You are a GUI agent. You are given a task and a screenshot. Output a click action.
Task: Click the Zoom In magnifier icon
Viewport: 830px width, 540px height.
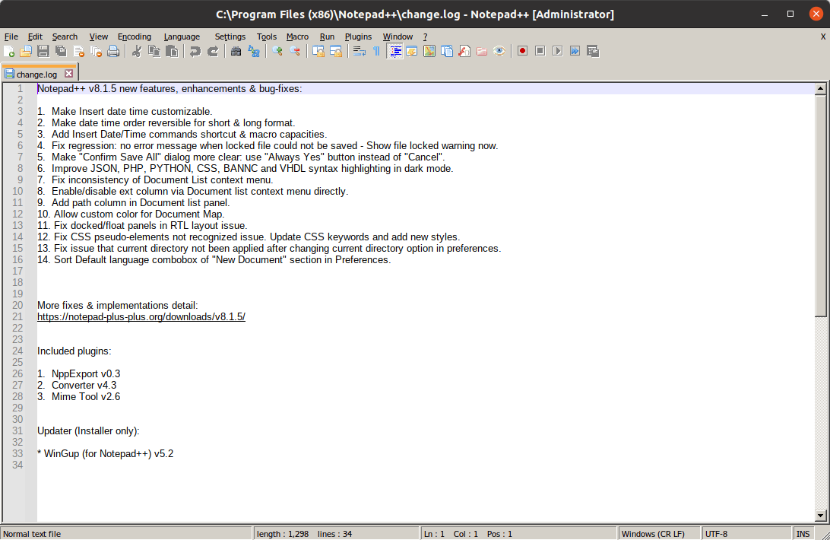click(x=277, y=52)
